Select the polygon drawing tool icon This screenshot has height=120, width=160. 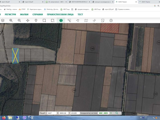78,21
